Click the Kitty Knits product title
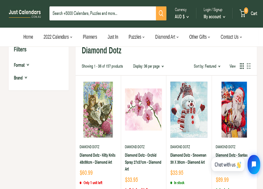This screenshot has width=263, height=189. click(x=97, y=159)
